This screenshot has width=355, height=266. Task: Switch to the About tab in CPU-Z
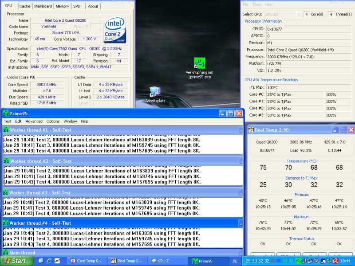coord(93,6)
